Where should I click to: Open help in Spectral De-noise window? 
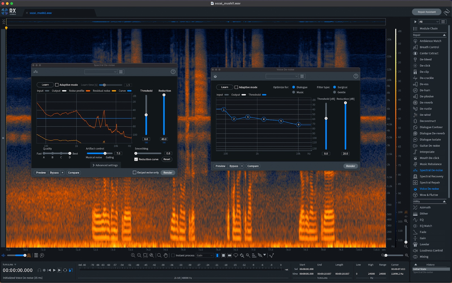(173, 72)
